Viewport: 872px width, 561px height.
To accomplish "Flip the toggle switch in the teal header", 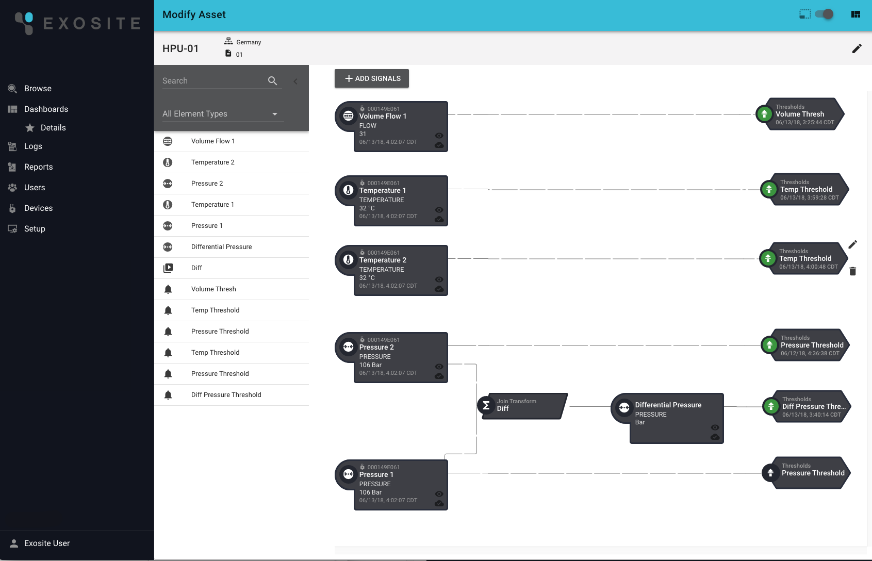I will click(x=824, y=14).
